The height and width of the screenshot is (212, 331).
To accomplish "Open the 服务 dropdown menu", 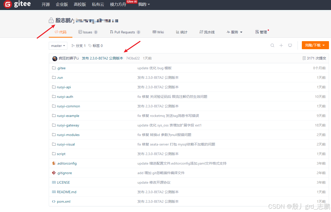I will click(234, 32).
